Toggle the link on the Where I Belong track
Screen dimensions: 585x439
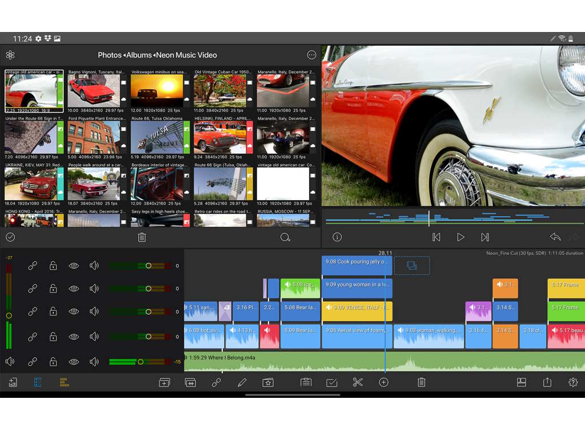click(33, 362)
